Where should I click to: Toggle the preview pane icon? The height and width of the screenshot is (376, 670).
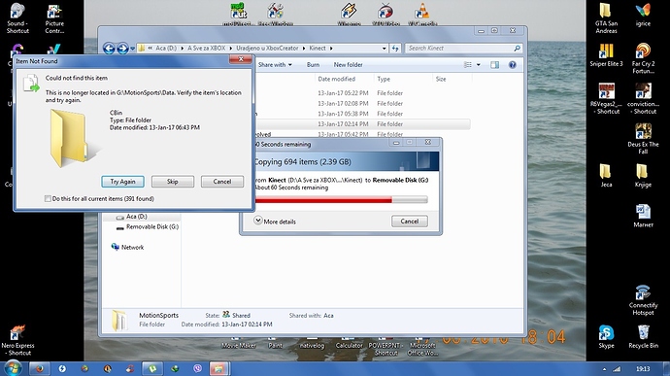click(x=494, y=65)
